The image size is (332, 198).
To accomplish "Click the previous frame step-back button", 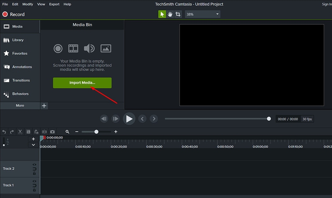I will pyautogui.click(x=104, y=119).
